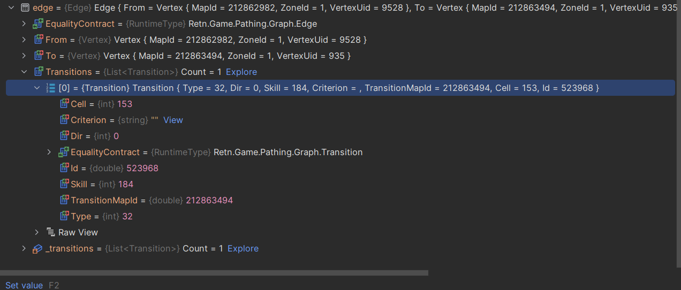Viewport: 681px width, 290px height.
Task: Collapse the edge root node
Action: 11,8
